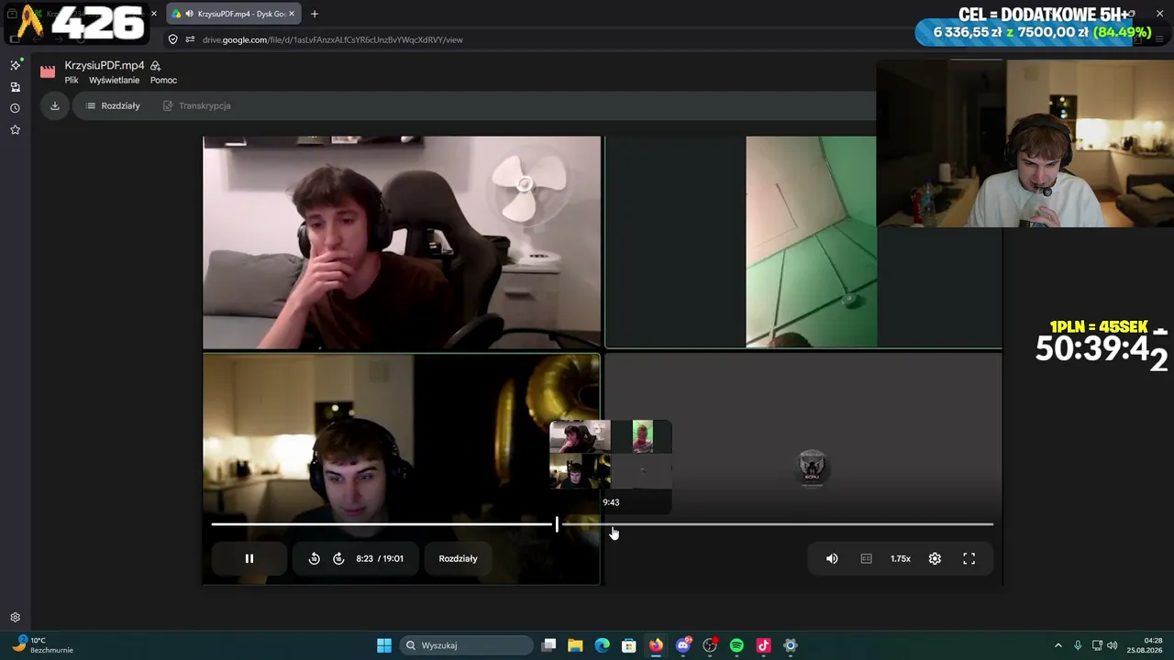Open the Windows Start menu
The image size is (1174, 660).
coord(384,645)
